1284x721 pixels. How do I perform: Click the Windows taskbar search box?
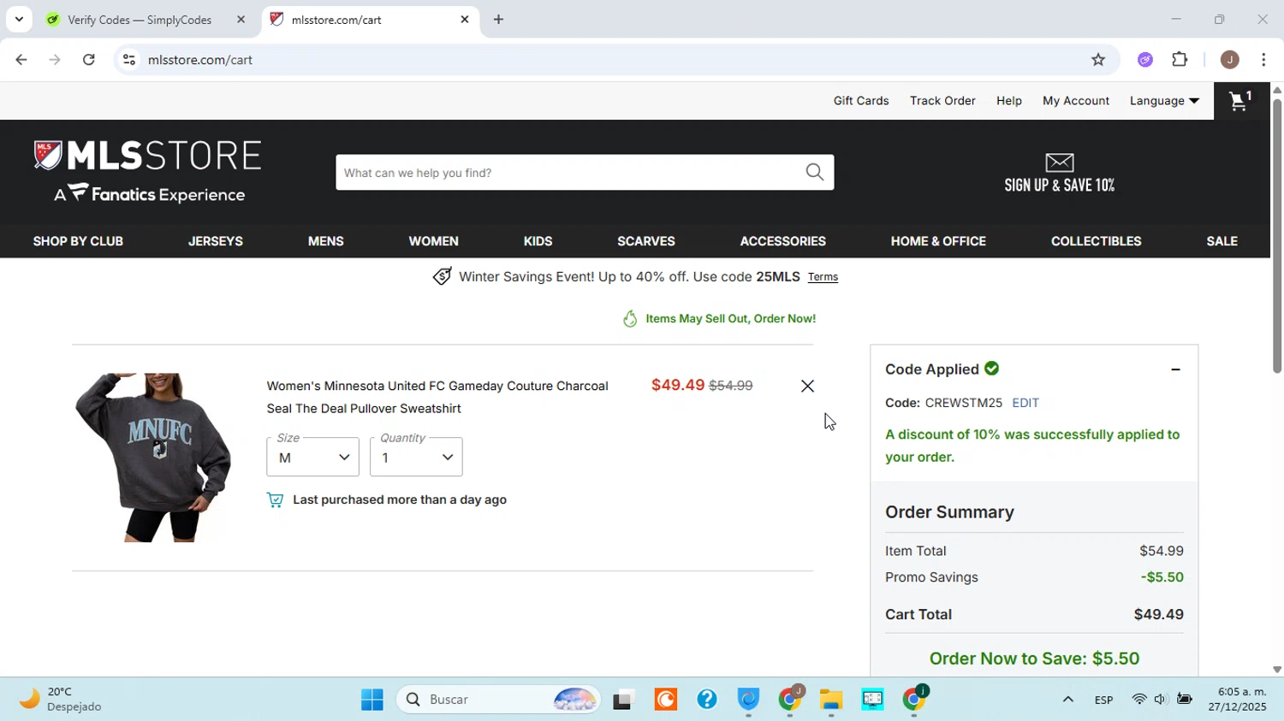tap(499, 700)
